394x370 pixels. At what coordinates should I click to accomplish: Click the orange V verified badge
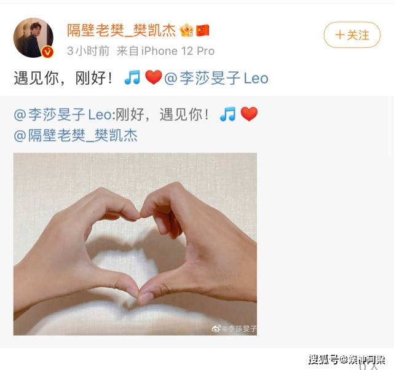47,52
